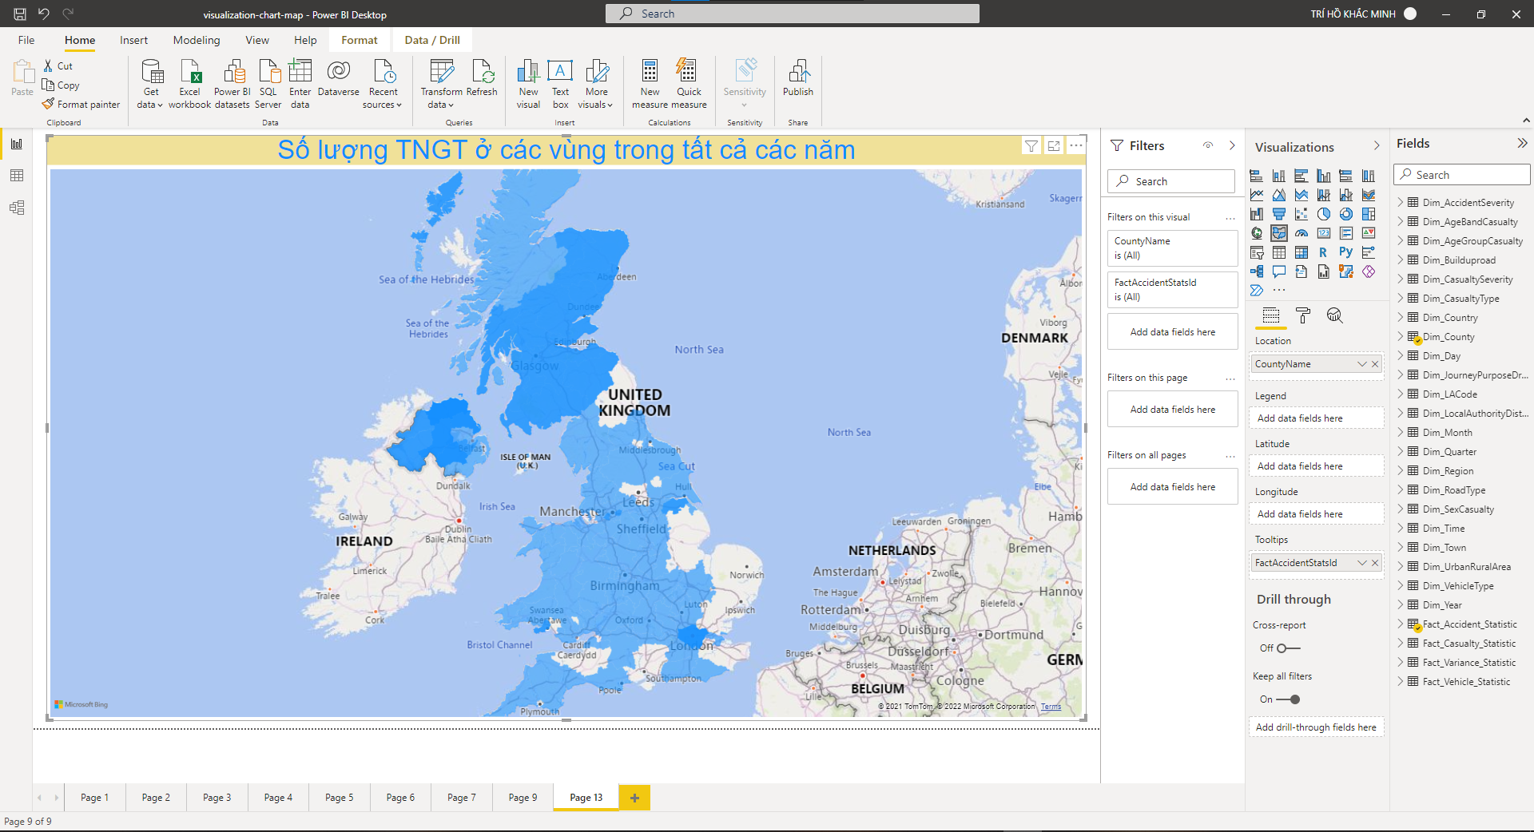Open the Quick measure dialog
1534x832 pixels.
[x=689, y=84]
